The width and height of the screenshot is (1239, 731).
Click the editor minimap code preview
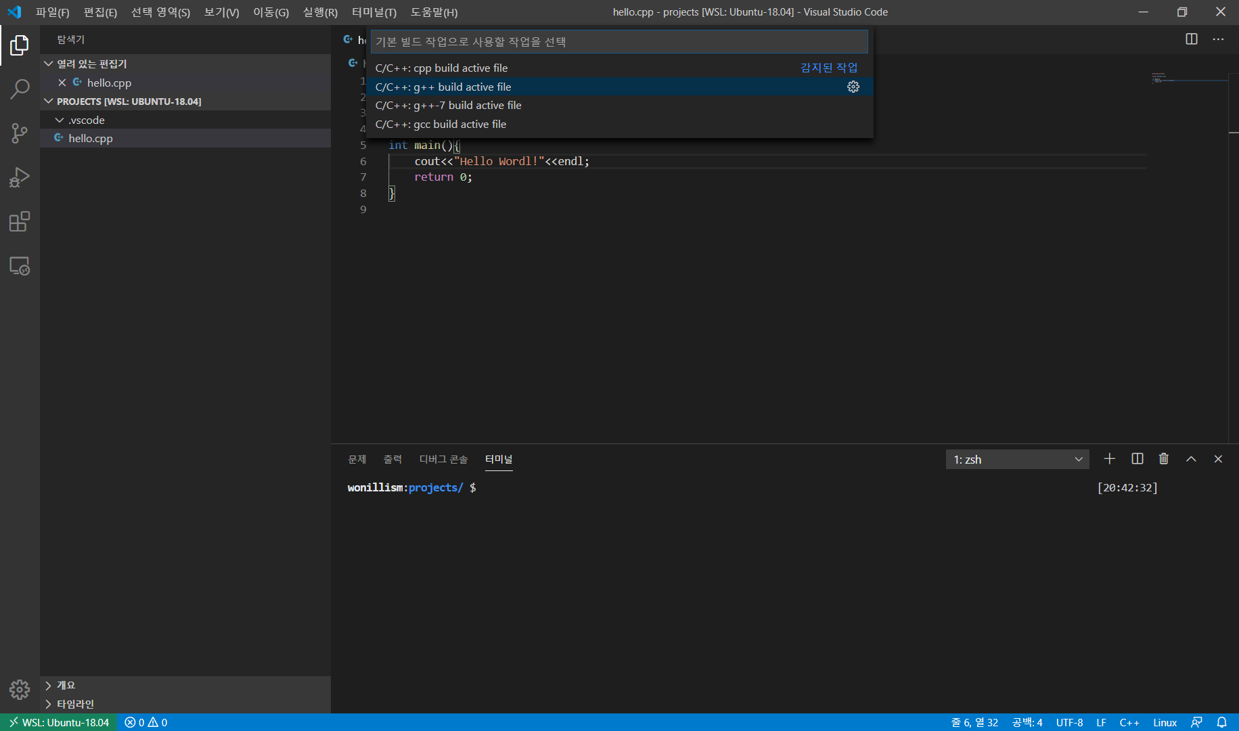(x=1189, y=79)
